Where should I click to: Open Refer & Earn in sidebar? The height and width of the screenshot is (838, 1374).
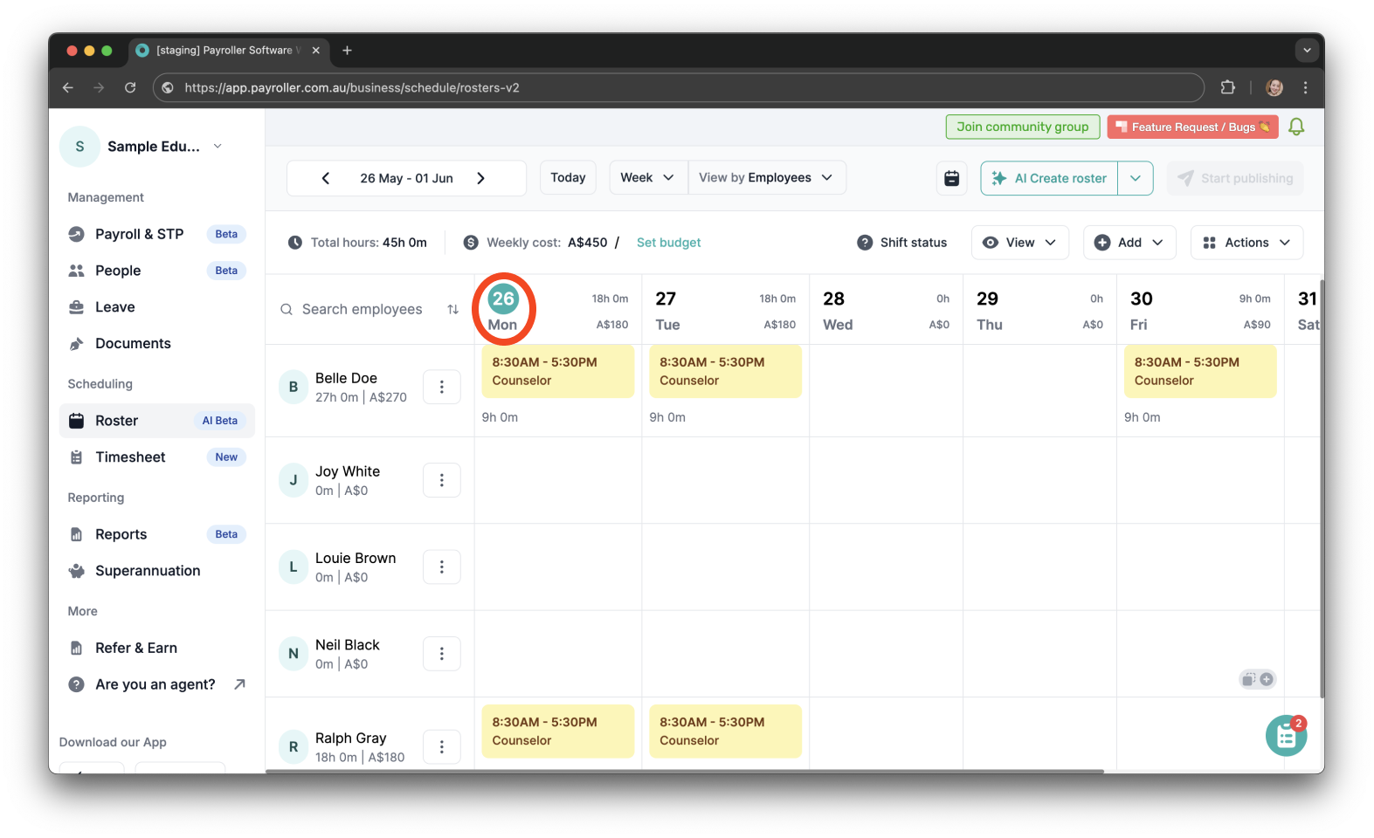(x=157, y=648)
